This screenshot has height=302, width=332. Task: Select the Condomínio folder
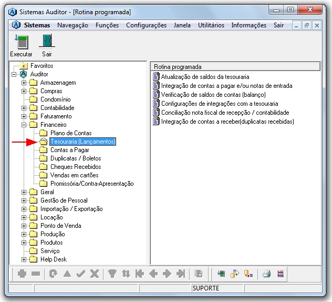click(56, 99)
